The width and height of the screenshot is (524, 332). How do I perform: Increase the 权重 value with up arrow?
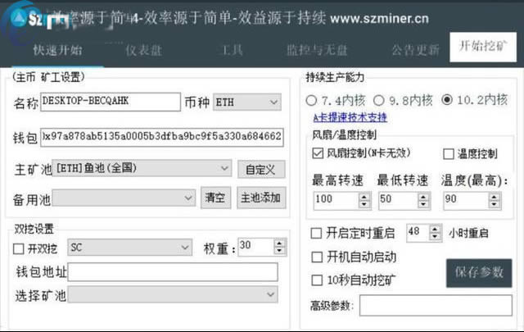(280, 243)
